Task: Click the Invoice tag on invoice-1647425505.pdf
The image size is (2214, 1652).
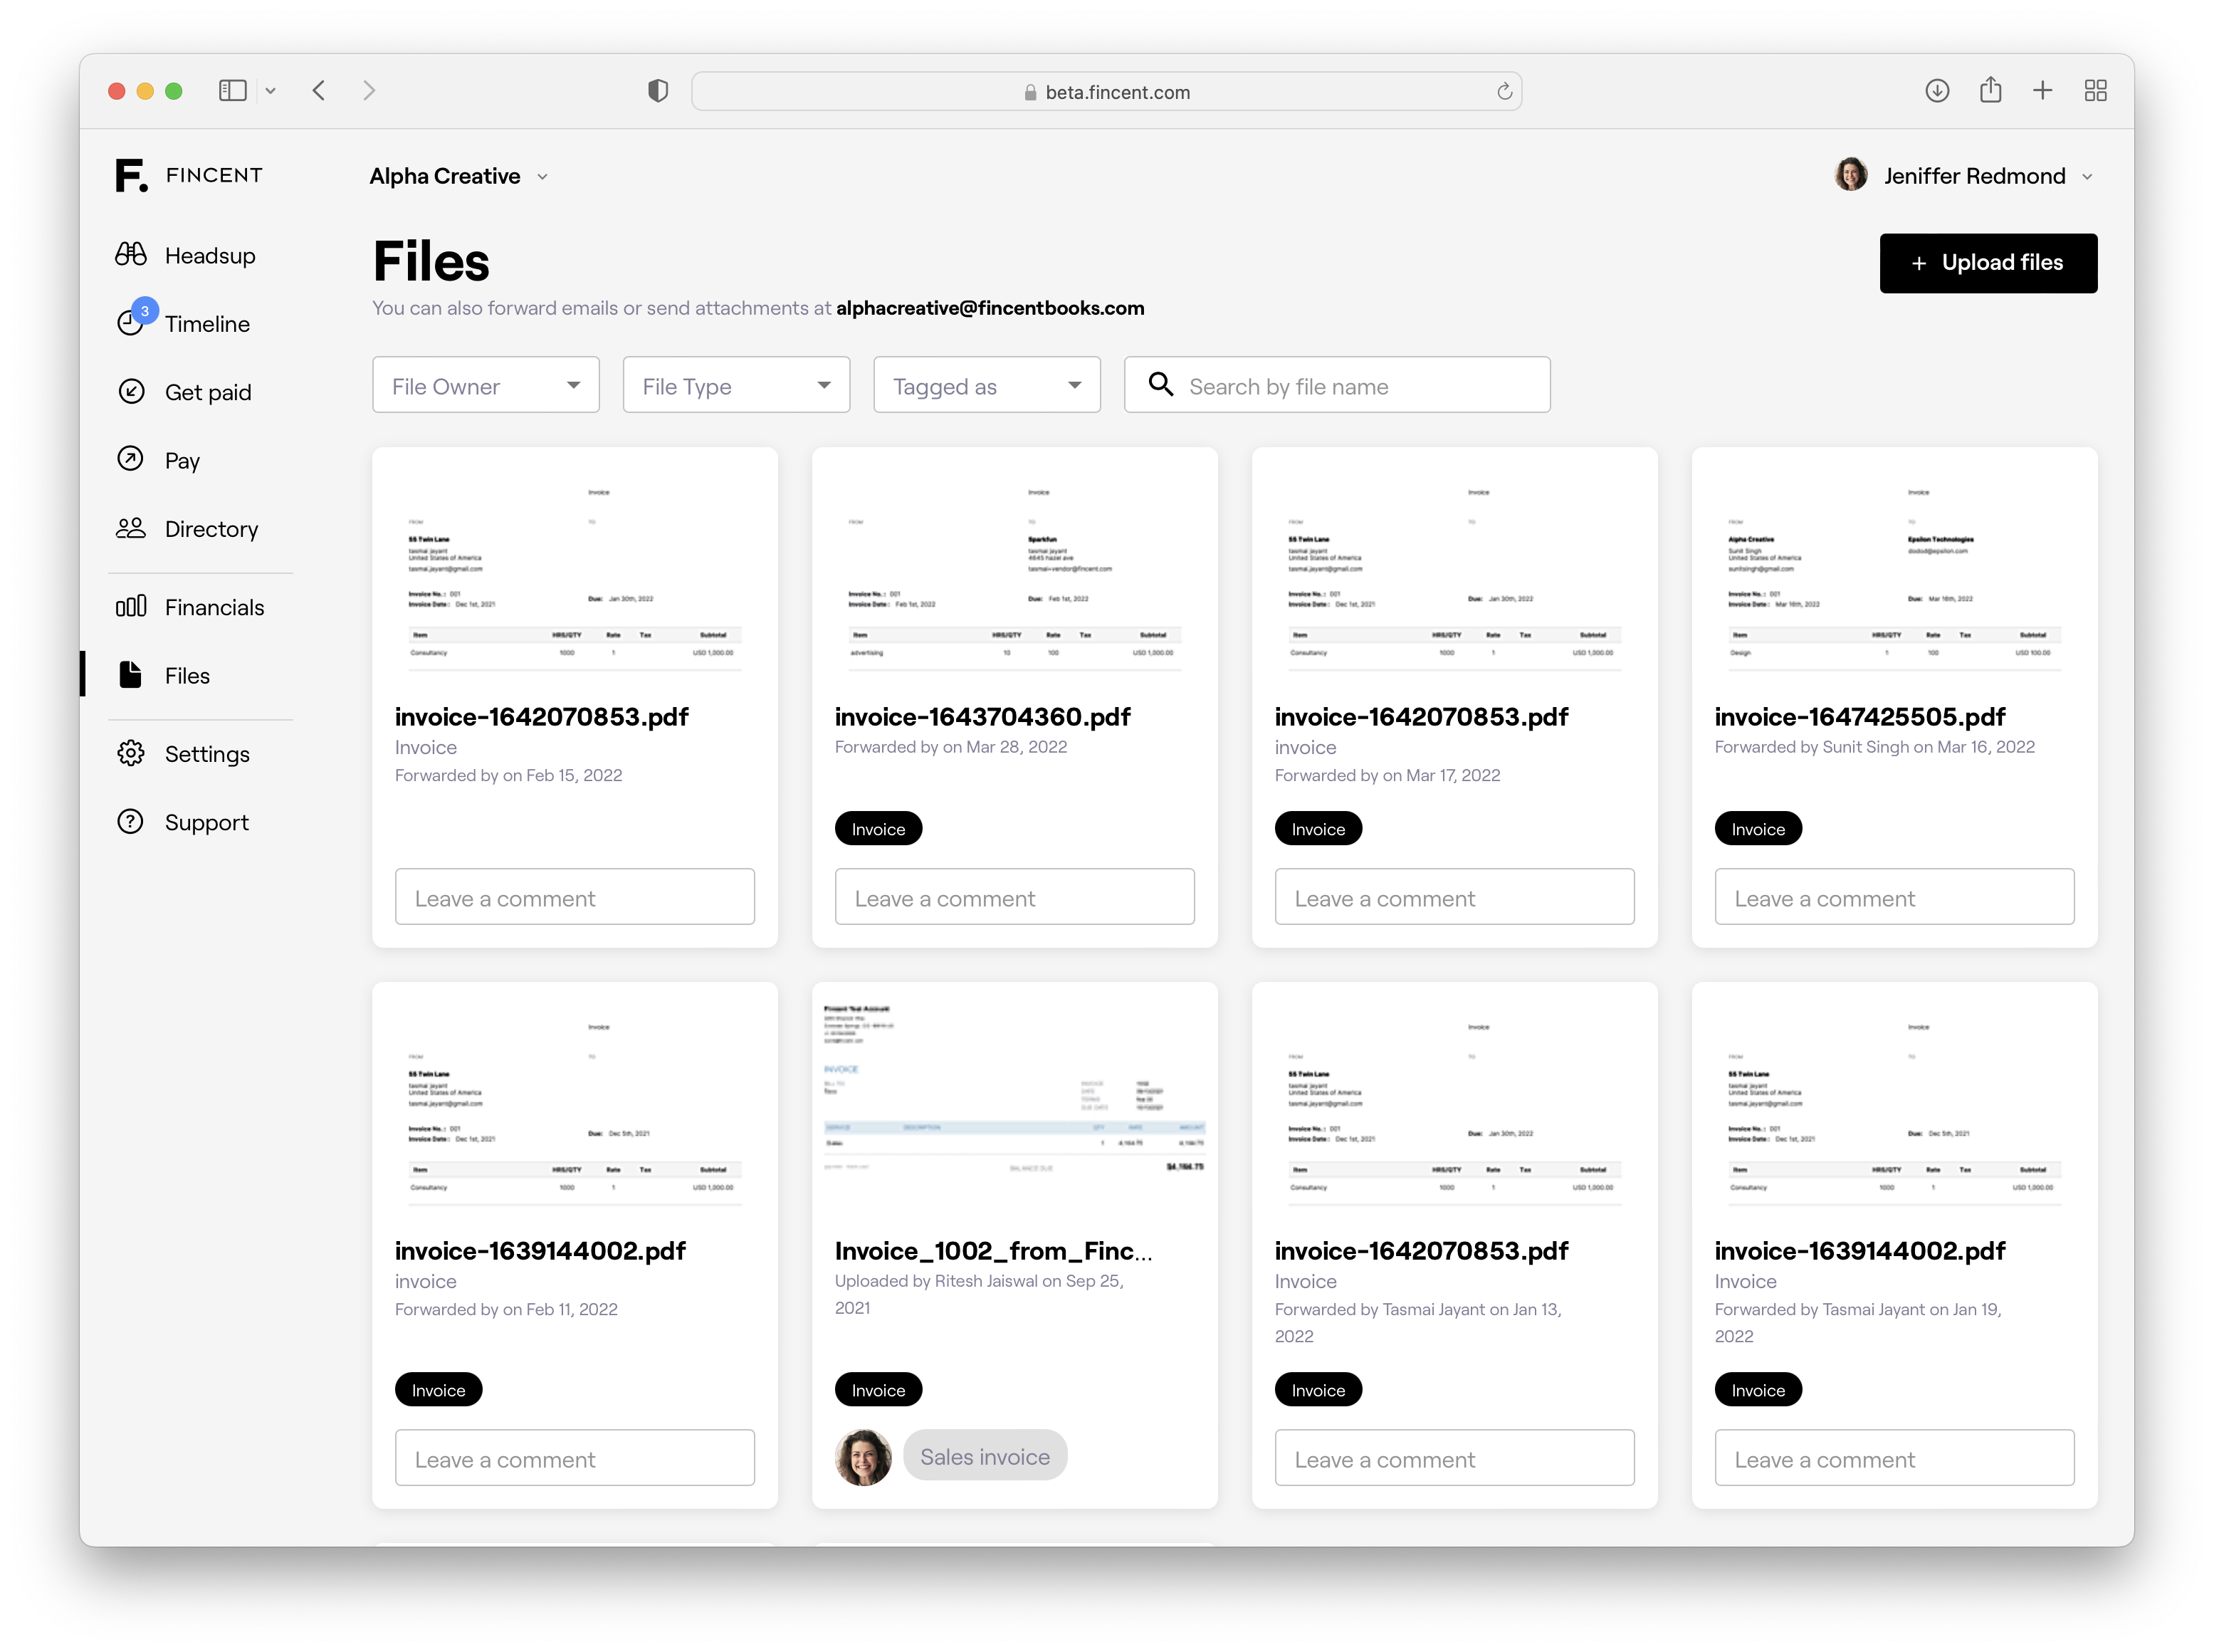Action: click(x=1757, y=828)
